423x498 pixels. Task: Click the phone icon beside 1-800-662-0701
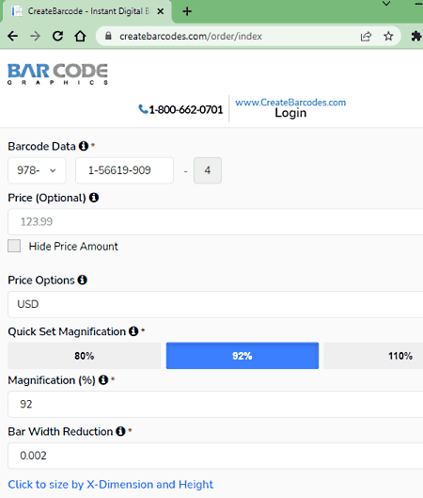click(143, 109)
